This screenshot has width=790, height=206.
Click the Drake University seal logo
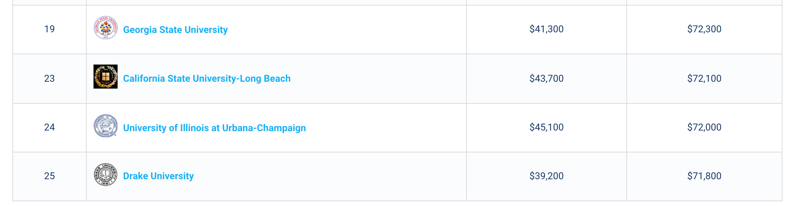pos(106,174)
